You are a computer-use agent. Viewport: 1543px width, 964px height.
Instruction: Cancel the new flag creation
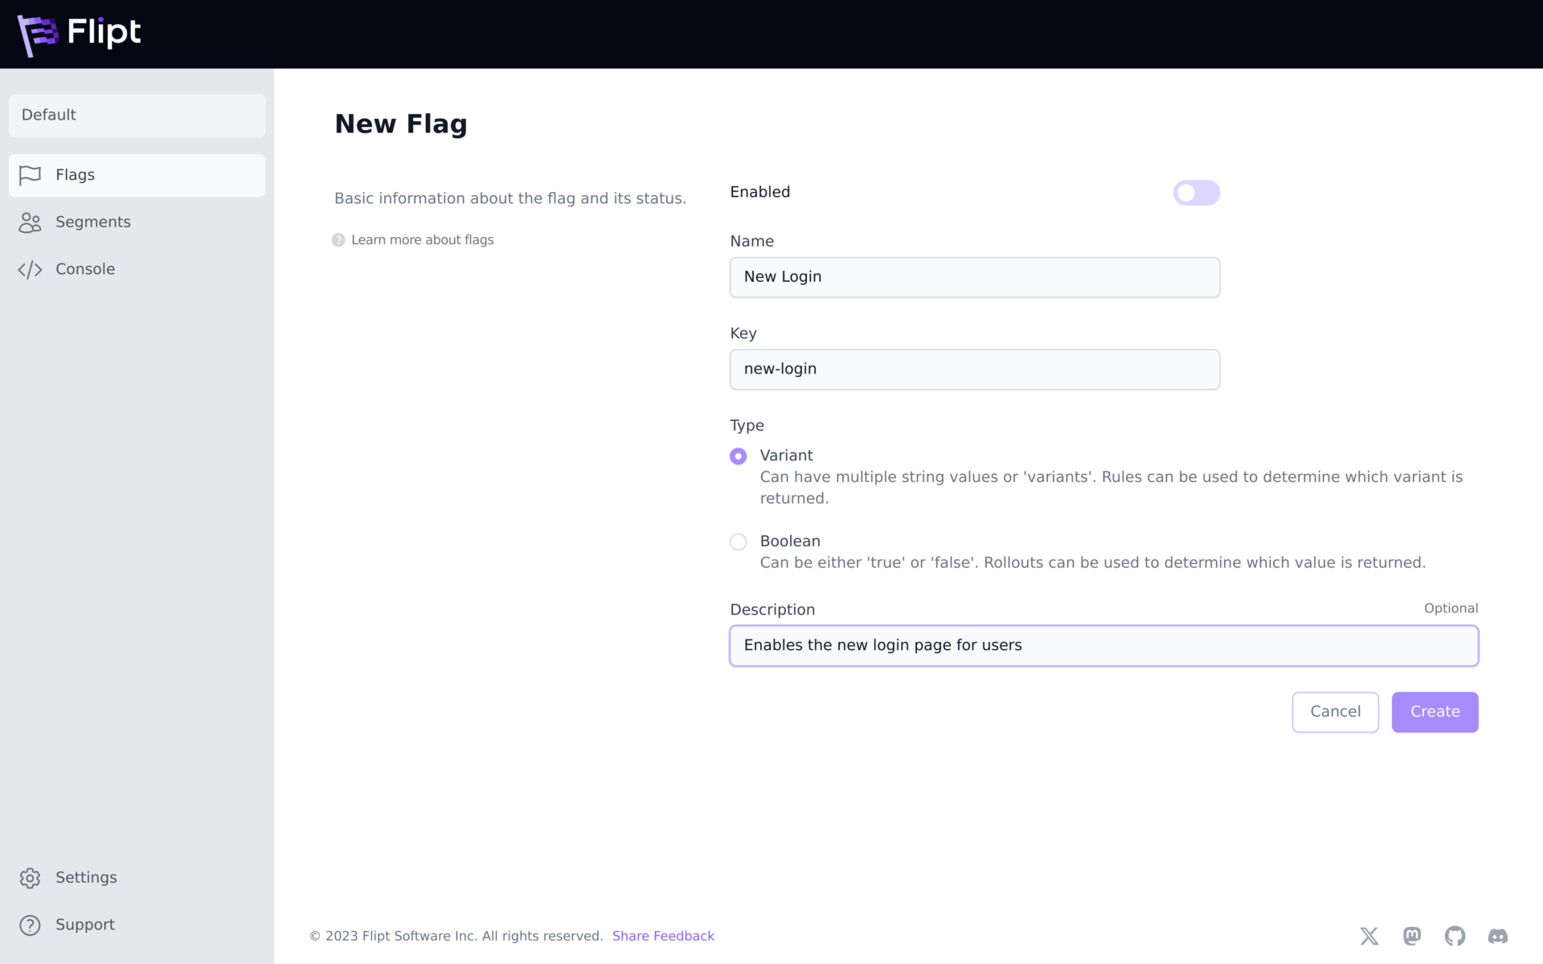coord(1335,712)
